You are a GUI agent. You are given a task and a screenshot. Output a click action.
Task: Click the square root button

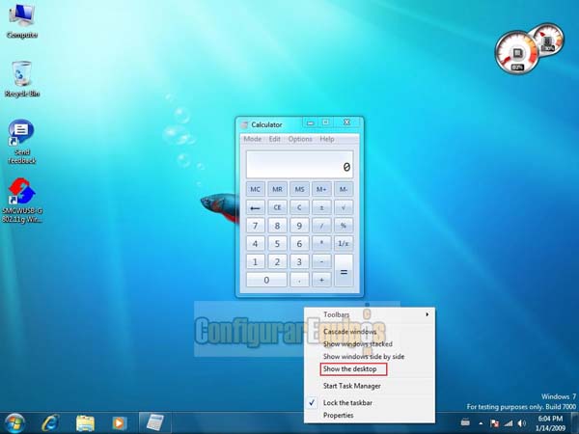[x=344, y=207]
